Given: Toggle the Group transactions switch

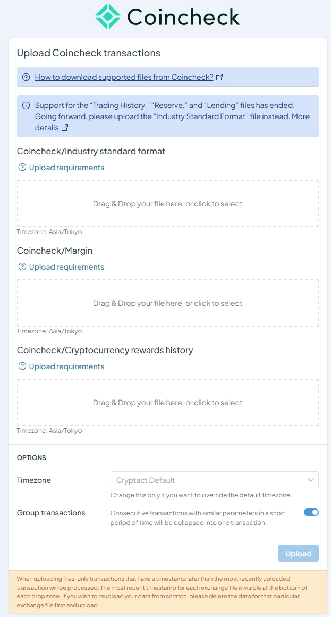Looking at the screenshot, I should 311,512.
